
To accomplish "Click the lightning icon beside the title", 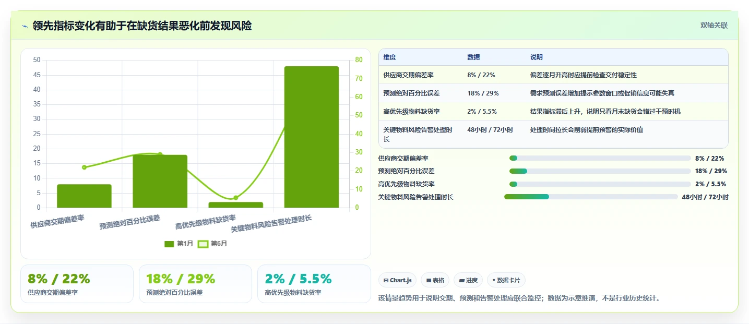I will [25, 26].
